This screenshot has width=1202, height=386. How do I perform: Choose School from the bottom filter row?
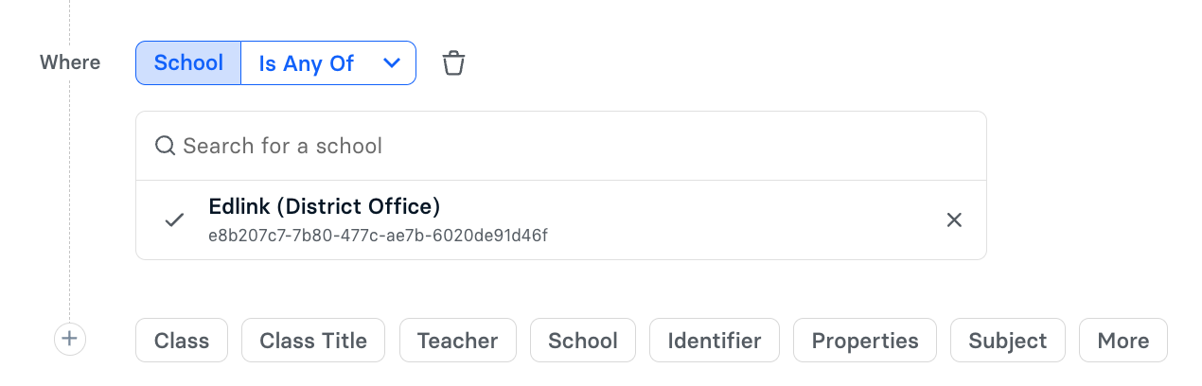coord(583,341)
